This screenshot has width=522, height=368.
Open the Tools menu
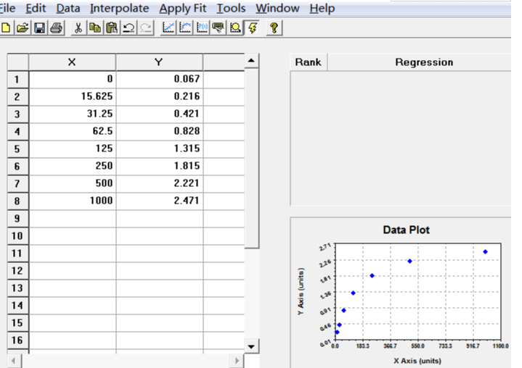pyautogui.click(x=231, y=9)
